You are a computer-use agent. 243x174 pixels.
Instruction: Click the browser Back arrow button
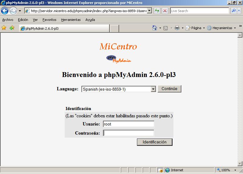(5, 11)
